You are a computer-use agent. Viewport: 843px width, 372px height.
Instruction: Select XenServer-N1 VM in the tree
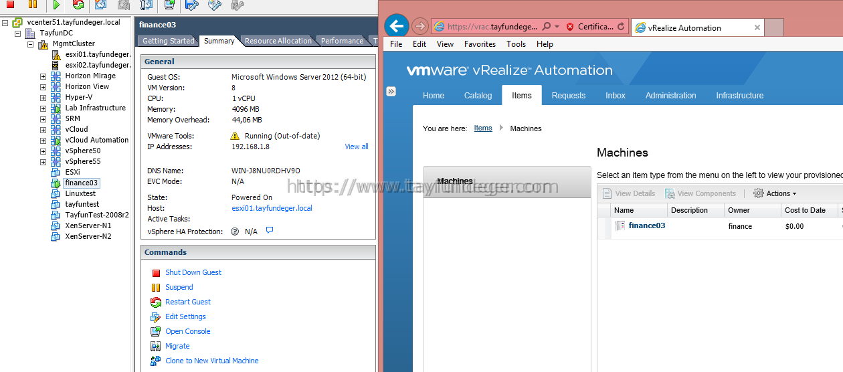pyautogui.click(x=88, y=225)
